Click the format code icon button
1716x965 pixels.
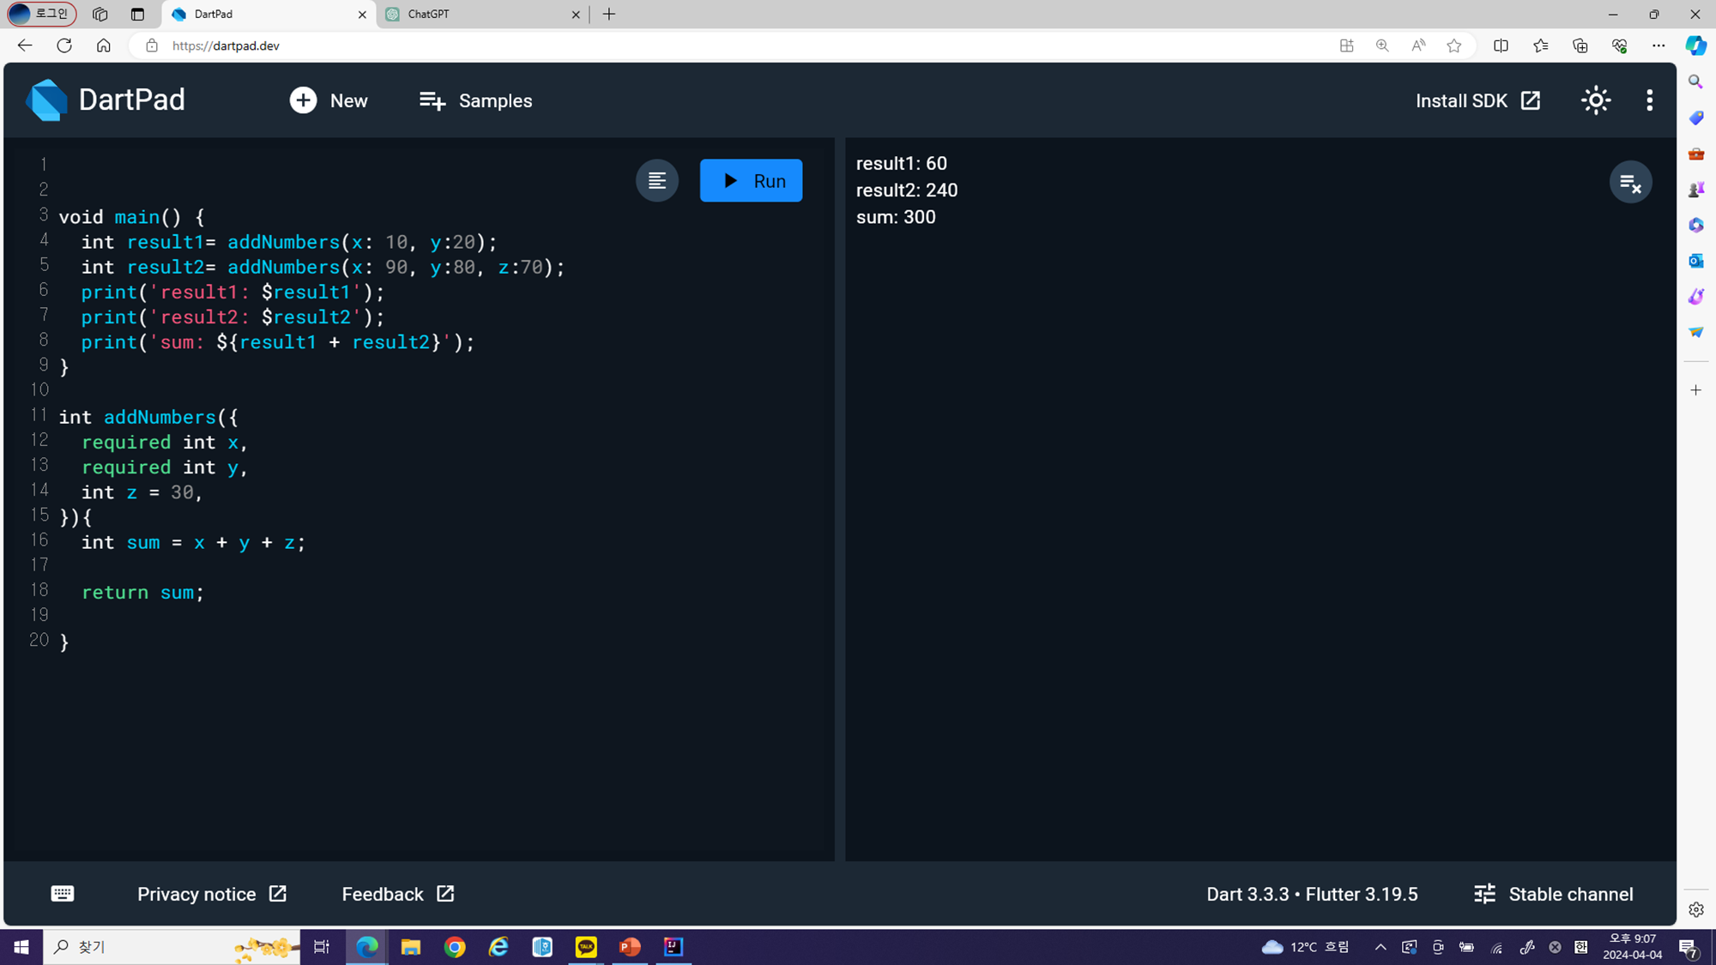coord(656,180)
